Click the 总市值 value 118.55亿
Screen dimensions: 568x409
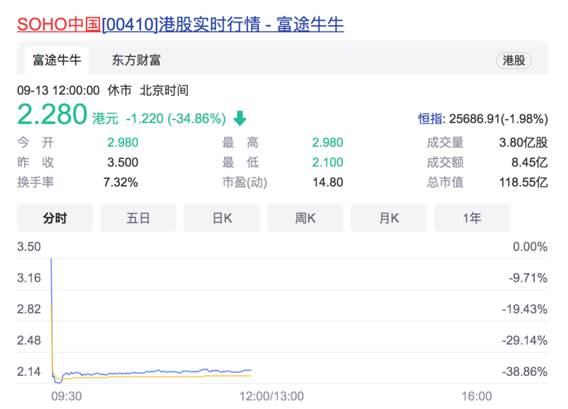(523, 182)
